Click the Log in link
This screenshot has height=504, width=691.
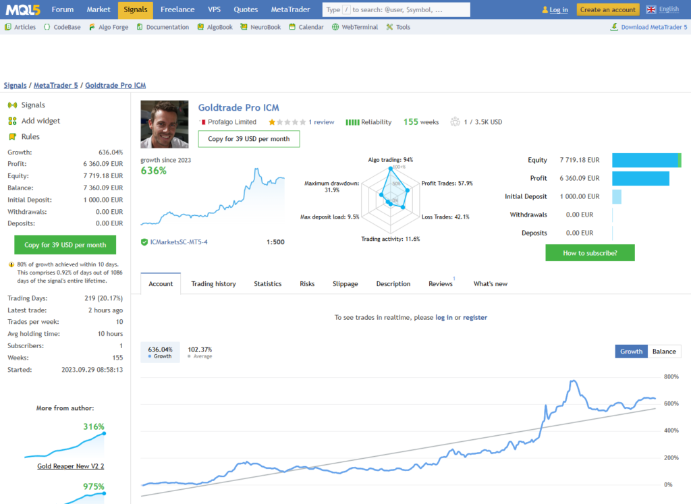point(559,9)
